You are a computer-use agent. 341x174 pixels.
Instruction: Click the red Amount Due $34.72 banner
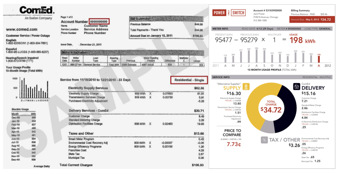pos(312,19)
